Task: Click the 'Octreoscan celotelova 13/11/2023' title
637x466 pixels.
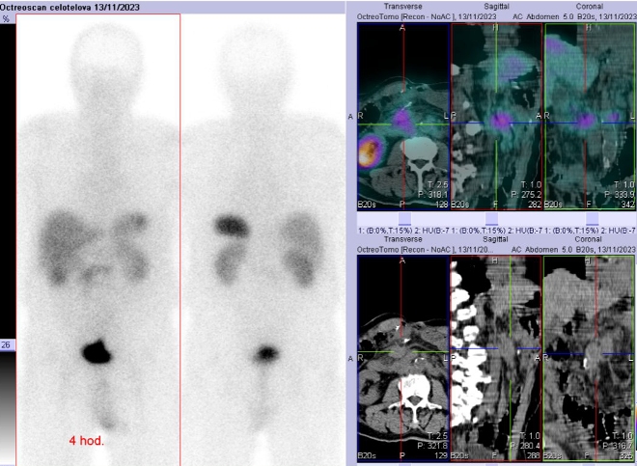Action: 69,8
